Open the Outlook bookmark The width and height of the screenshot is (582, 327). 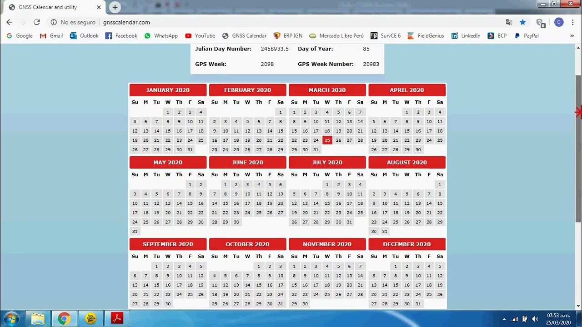tap(84, 35)
